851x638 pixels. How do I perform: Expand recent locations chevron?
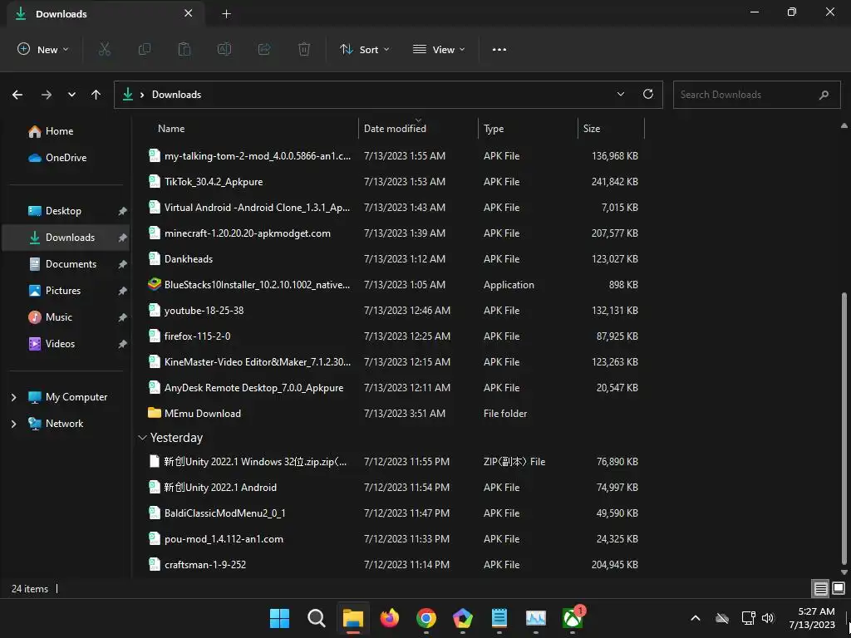coord(71,95)
